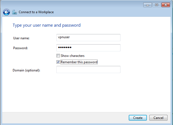This screenshot has height=125, width=173.
Task: Click the Password: label
Action: coord(21,48)
